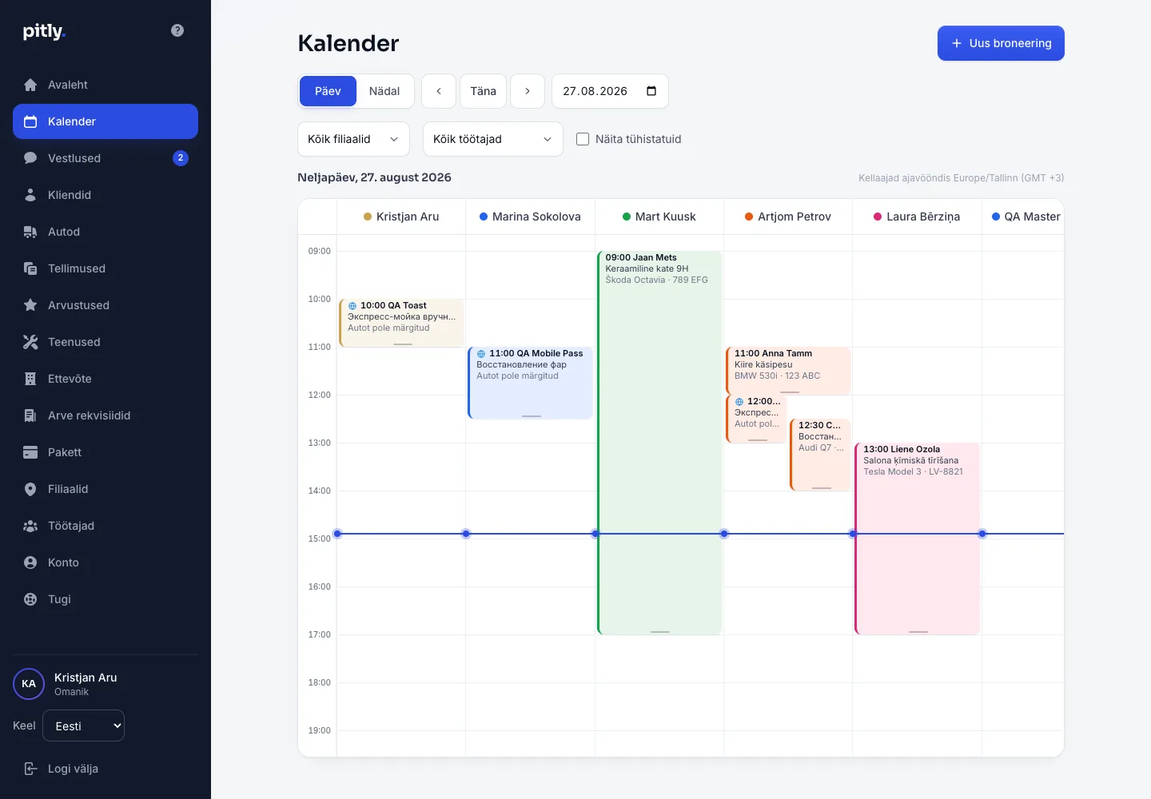Click the Vestlused chat bubble icon
The image size is (1151, 799).
(x=30, y=158)
